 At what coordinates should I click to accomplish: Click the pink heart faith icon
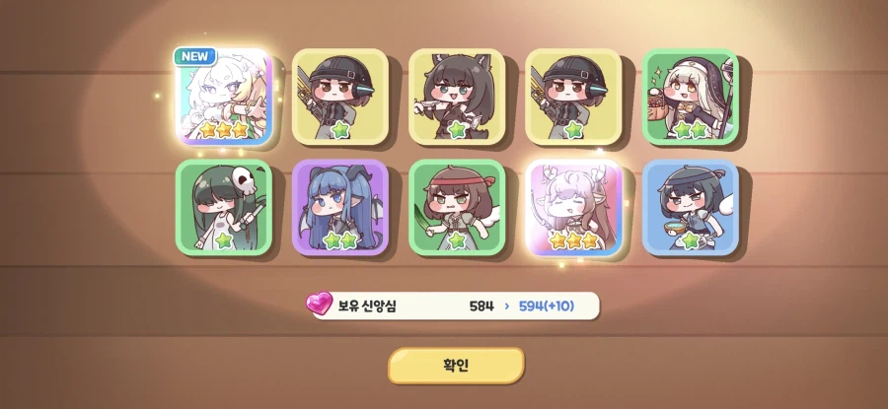point(319,304)
